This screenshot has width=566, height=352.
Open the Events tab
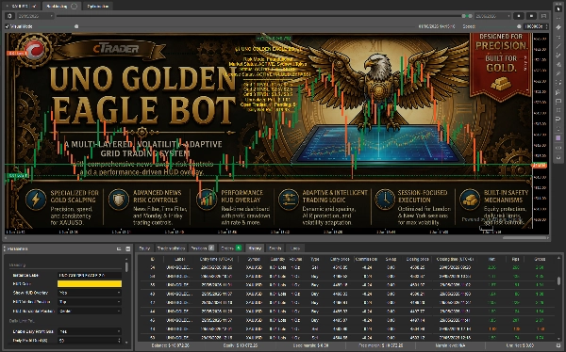(x=275, y=248)
